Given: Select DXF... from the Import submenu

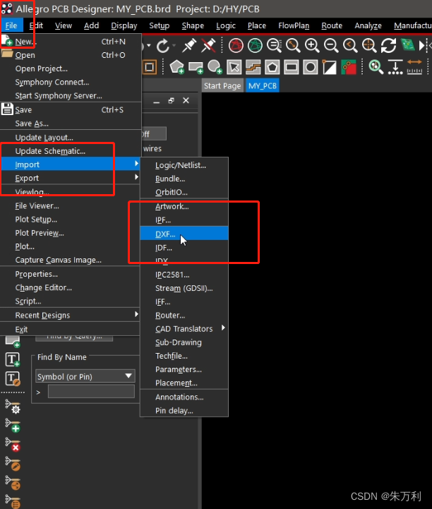Looking at the screenshot, I should [184, 234].
